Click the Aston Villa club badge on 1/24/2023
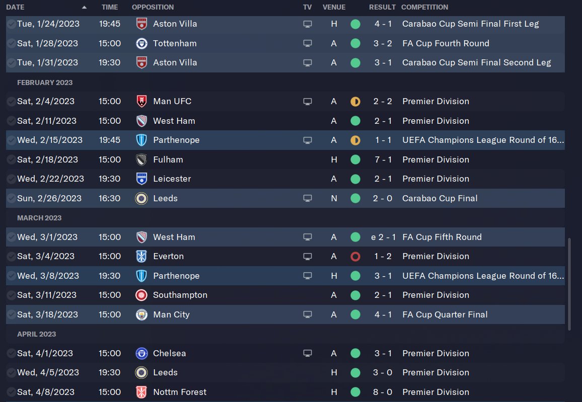This screenshot has height=402, width=582. (141, 24)
